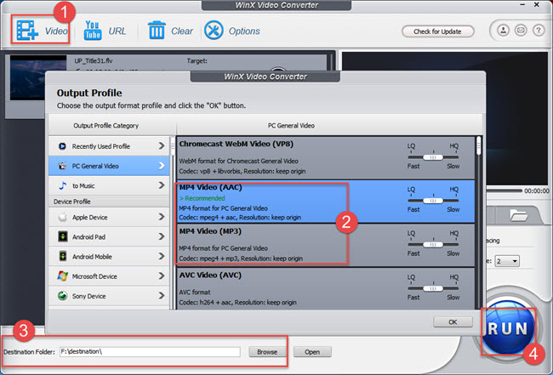Viewport: 553px width, 375px height.
Task: Select AVC Video (AVC) profile
Action: [x=326, y=289]
